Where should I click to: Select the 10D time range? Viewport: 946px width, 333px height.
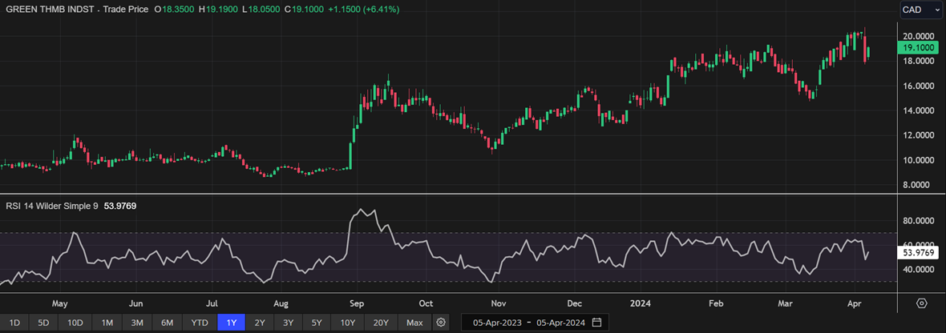tap(75, 323)
